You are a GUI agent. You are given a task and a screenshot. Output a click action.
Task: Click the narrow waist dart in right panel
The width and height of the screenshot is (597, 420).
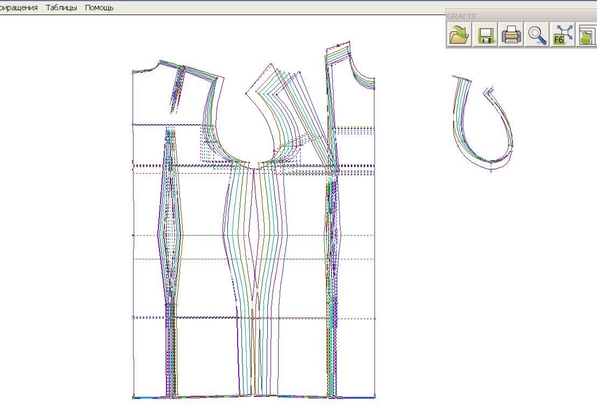(x=333, y=235)
